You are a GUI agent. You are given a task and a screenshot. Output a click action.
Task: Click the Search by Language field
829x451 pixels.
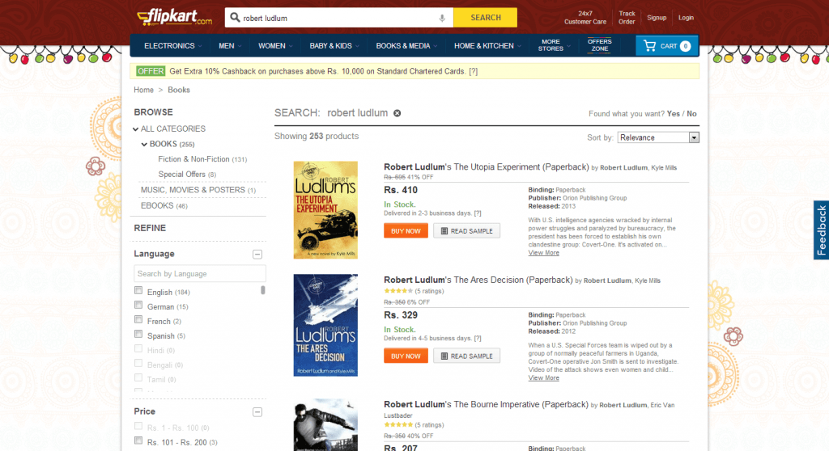pos(200,273)
